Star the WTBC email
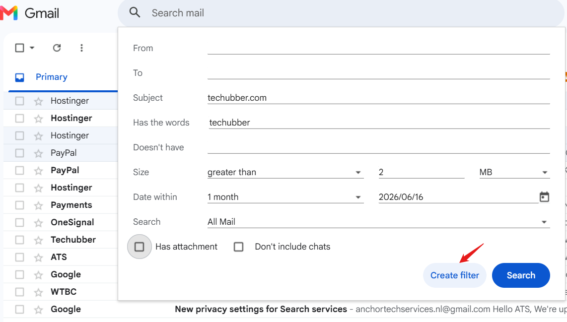Screen dimensions: 567x322 point(38,292)
